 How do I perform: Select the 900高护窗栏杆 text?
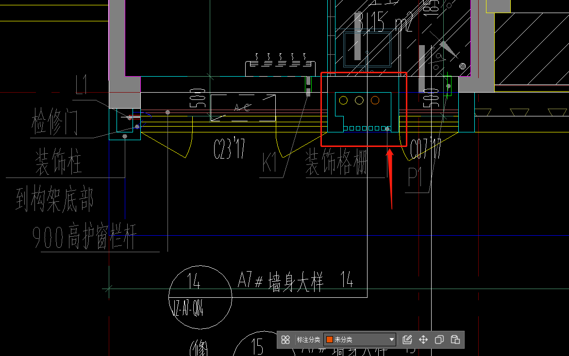coord(84,236)
